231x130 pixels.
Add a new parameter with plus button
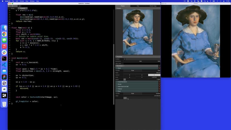coord(159,66)
